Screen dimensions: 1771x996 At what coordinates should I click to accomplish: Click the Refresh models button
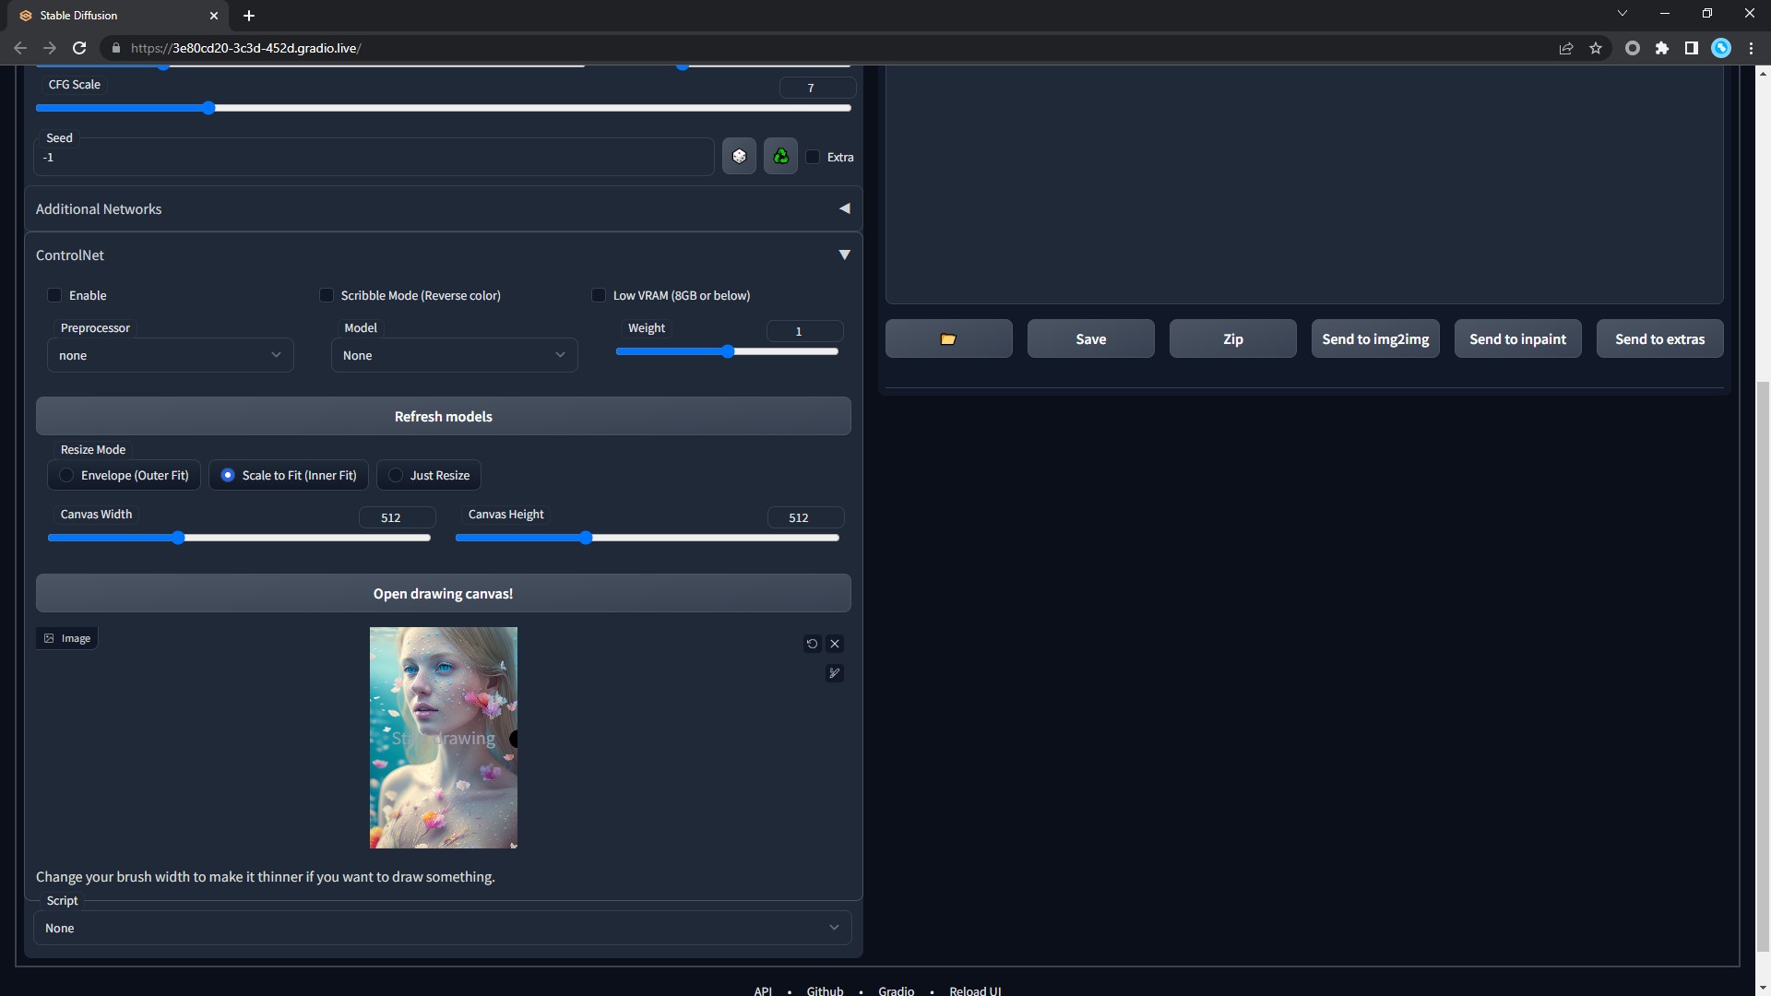(x=443, y=416)
